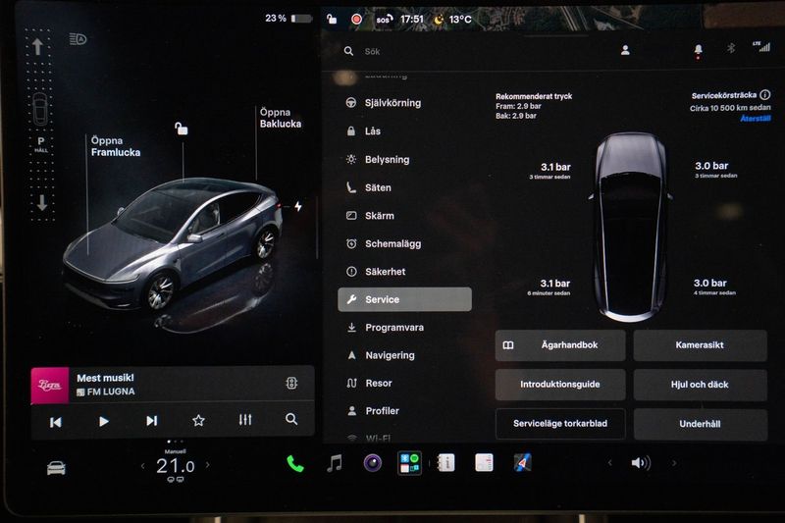This screenshot has width=785, height=523.
Task: Select the highlighted Service menu item
Action: tap(404, 299)
